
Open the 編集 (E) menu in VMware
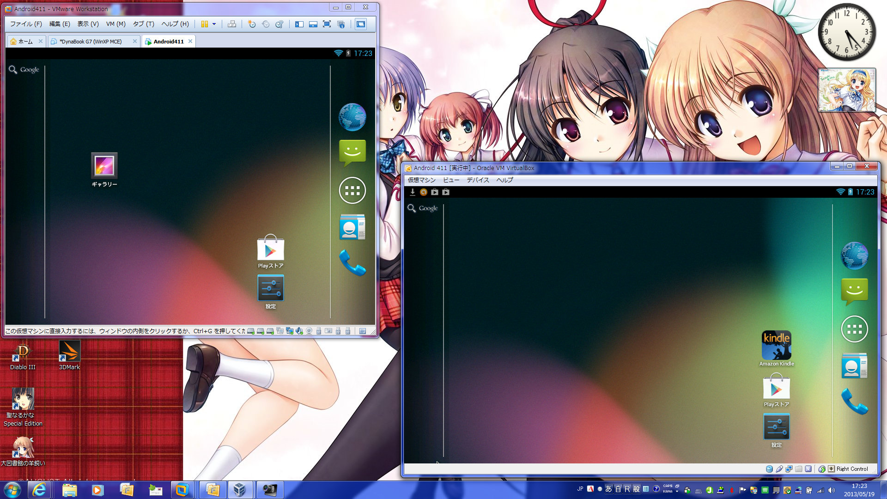pos(60,24)
